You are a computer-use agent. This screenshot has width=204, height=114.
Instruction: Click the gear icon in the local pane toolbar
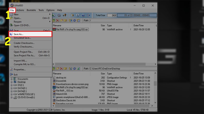point(74,68)
